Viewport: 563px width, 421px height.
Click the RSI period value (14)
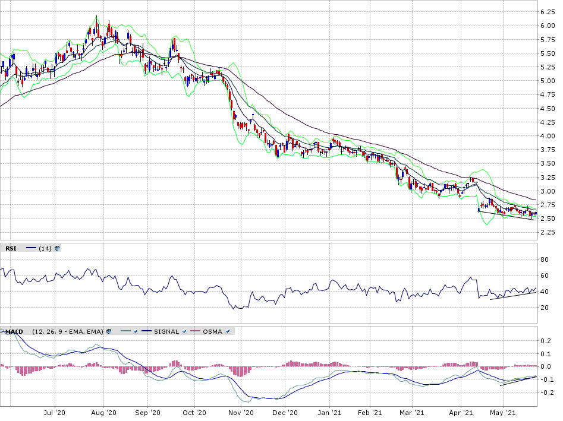click(x=45, y=248)
